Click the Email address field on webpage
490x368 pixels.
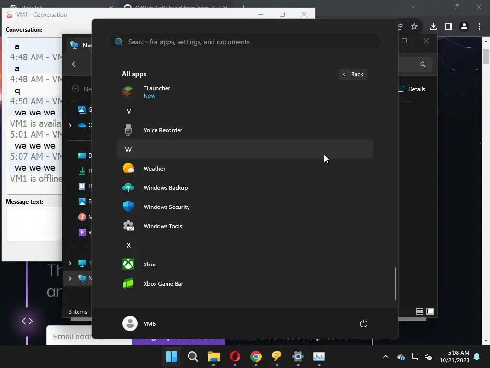tap(69, 336)
